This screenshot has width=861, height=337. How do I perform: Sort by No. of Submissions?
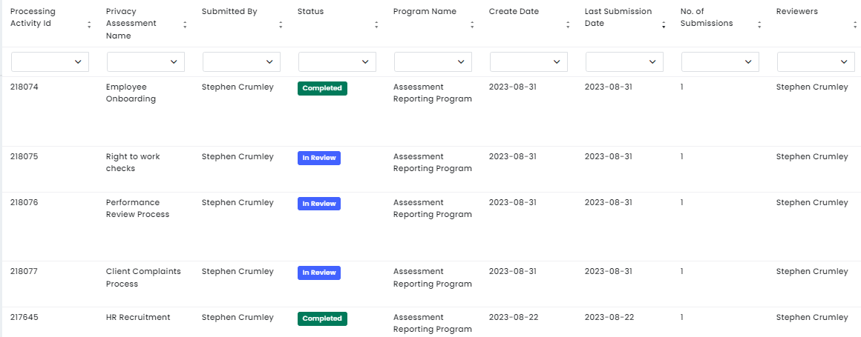click(759, 24)
